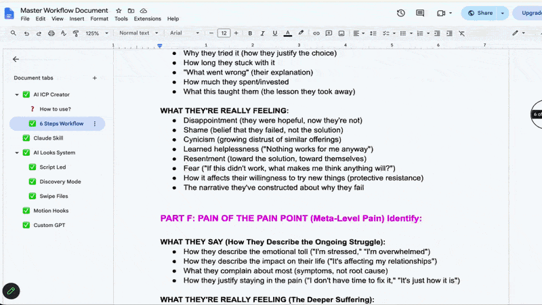Open the Insert menu
This screenshot has width=542, height=305.
pyautogui.click(x=77, y=19)
